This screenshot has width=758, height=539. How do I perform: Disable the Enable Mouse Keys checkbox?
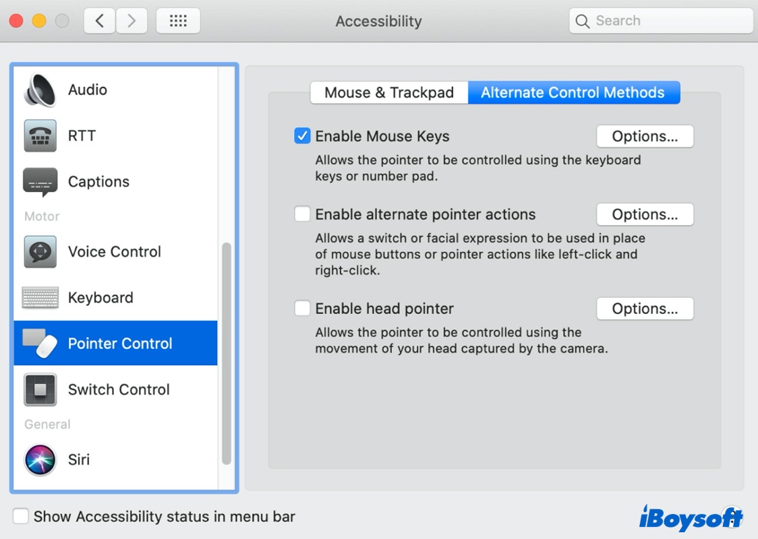302,136
